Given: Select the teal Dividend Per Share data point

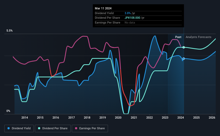Looking at the screenshot, I should tap(184, 47).
